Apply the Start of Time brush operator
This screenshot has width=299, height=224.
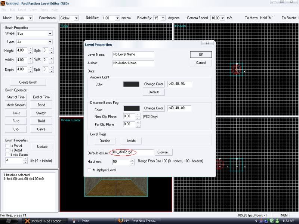[x=16, y=97]
